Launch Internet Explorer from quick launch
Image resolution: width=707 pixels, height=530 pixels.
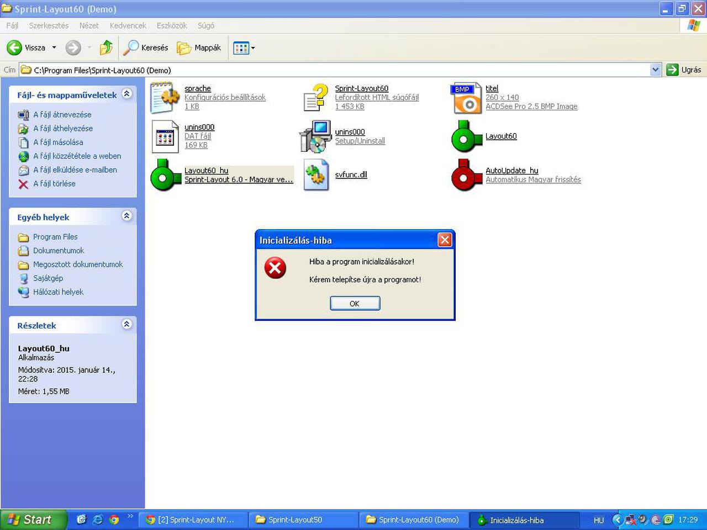click(98, 520)
